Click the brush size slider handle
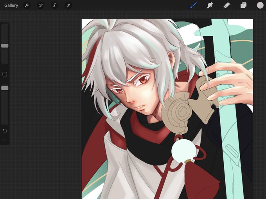 point(5,46)
